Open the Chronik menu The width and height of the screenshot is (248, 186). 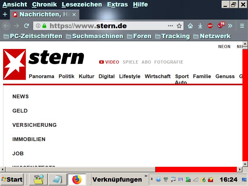pyautogui.click(x=44, y=4)
